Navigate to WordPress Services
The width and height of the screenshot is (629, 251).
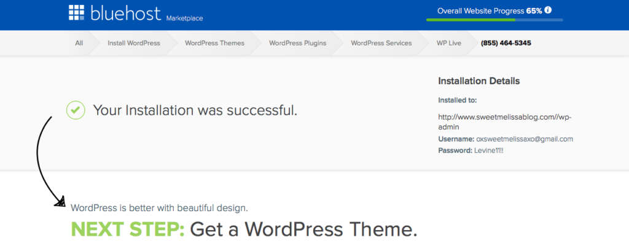[381, 43]
